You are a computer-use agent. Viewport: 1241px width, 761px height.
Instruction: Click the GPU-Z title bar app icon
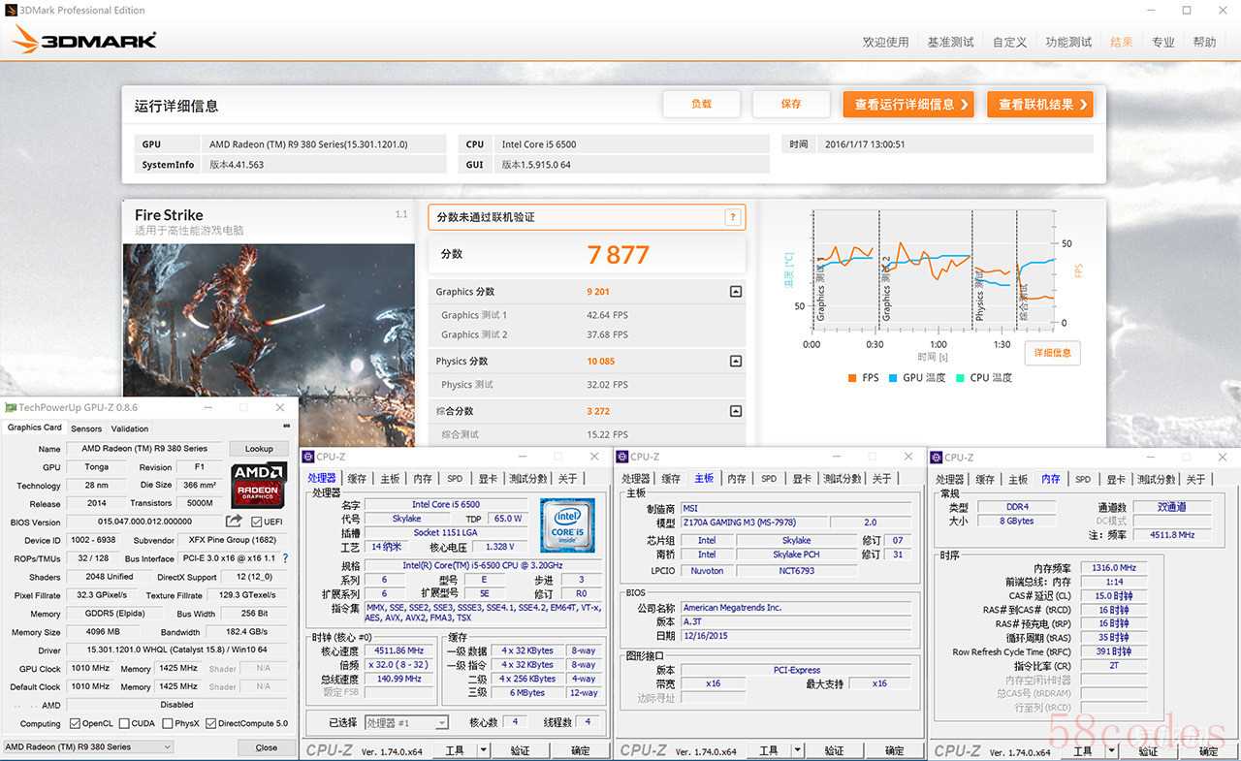point(11,408)
